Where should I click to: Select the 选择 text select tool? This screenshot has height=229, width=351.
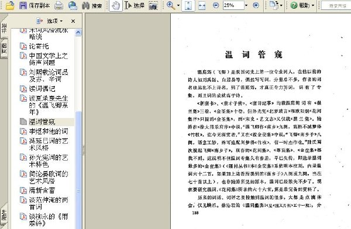pos(135,5)
